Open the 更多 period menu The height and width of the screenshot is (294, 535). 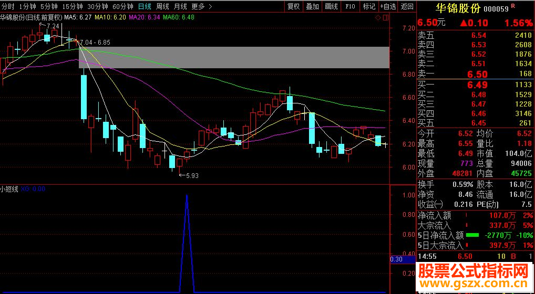tap(198, 6)
